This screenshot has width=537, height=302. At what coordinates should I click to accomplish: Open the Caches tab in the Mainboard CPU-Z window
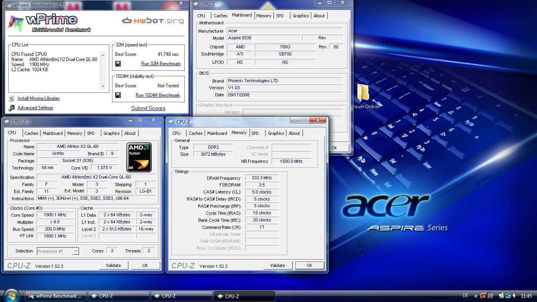click(x=220, y=16)
